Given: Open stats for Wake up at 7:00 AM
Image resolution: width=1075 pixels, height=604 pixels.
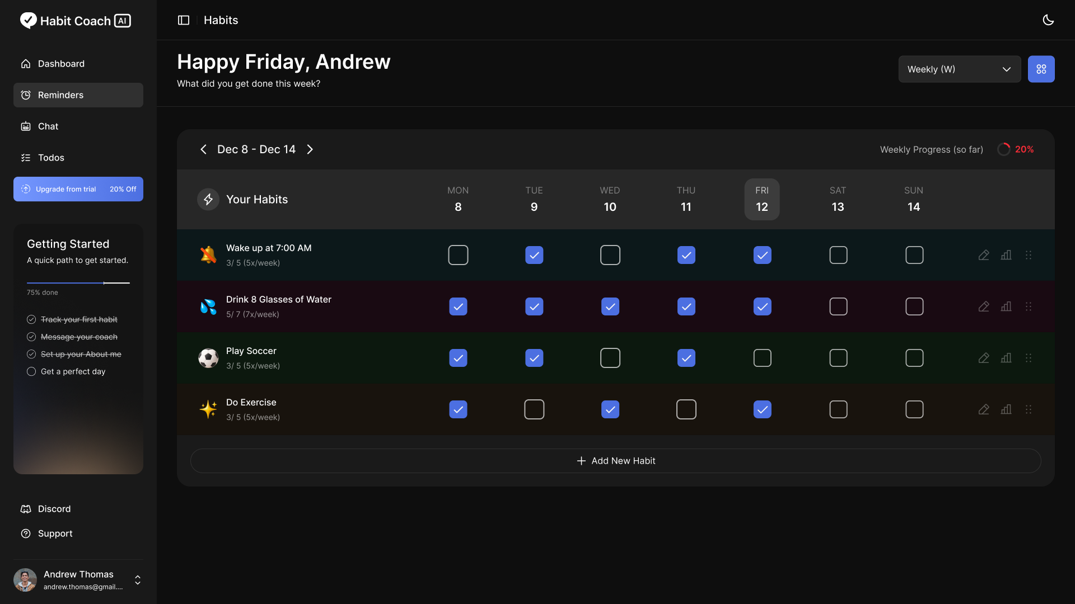Looking at the screenshot, I should tap(1006, 255).
